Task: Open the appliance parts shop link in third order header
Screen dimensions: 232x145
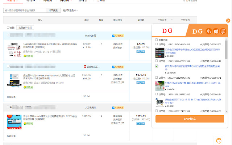Action: (91, 108)
